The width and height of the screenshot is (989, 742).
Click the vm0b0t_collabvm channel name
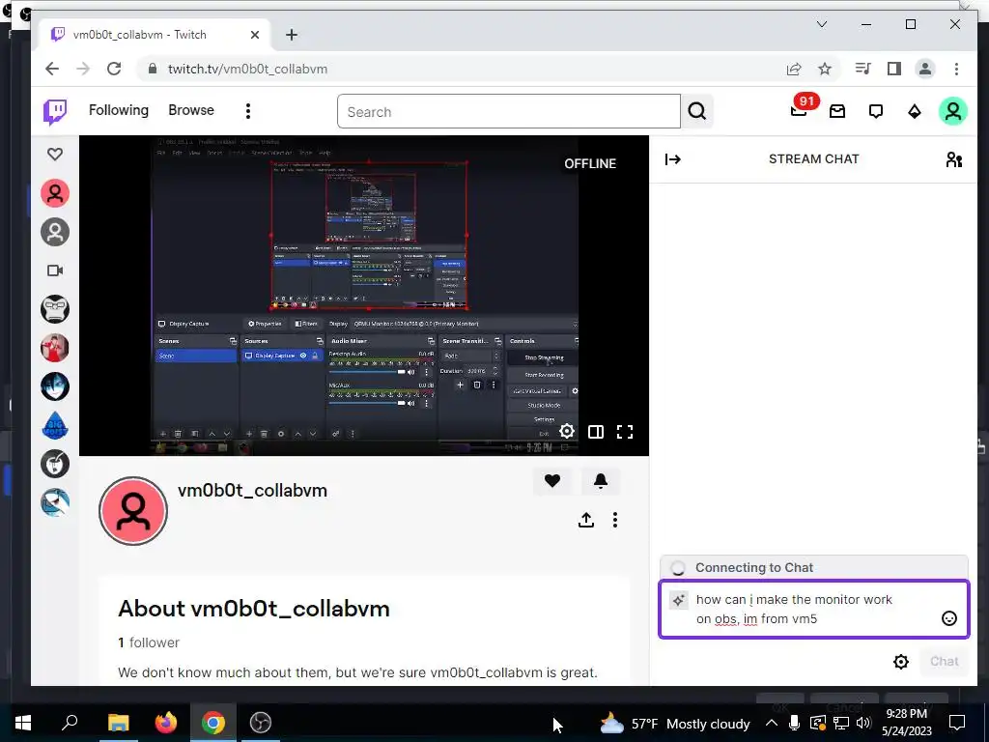click(x=252, y=490)
